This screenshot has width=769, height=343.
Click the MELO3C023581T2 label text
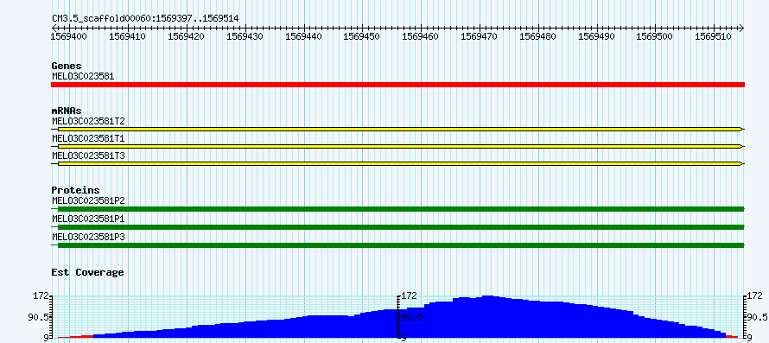click(88, 121)
